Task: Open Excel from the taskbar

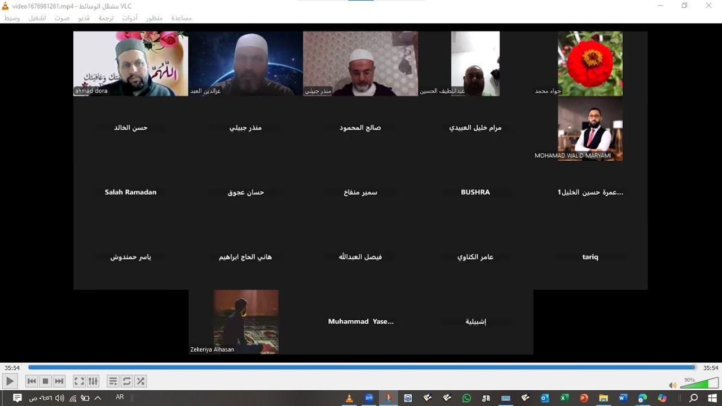Action: (x=564, y=398)
